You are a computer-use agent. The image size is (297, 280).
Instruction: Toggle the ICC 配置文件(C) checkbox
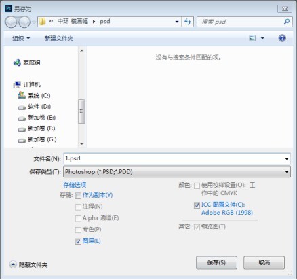coord(197,205)
